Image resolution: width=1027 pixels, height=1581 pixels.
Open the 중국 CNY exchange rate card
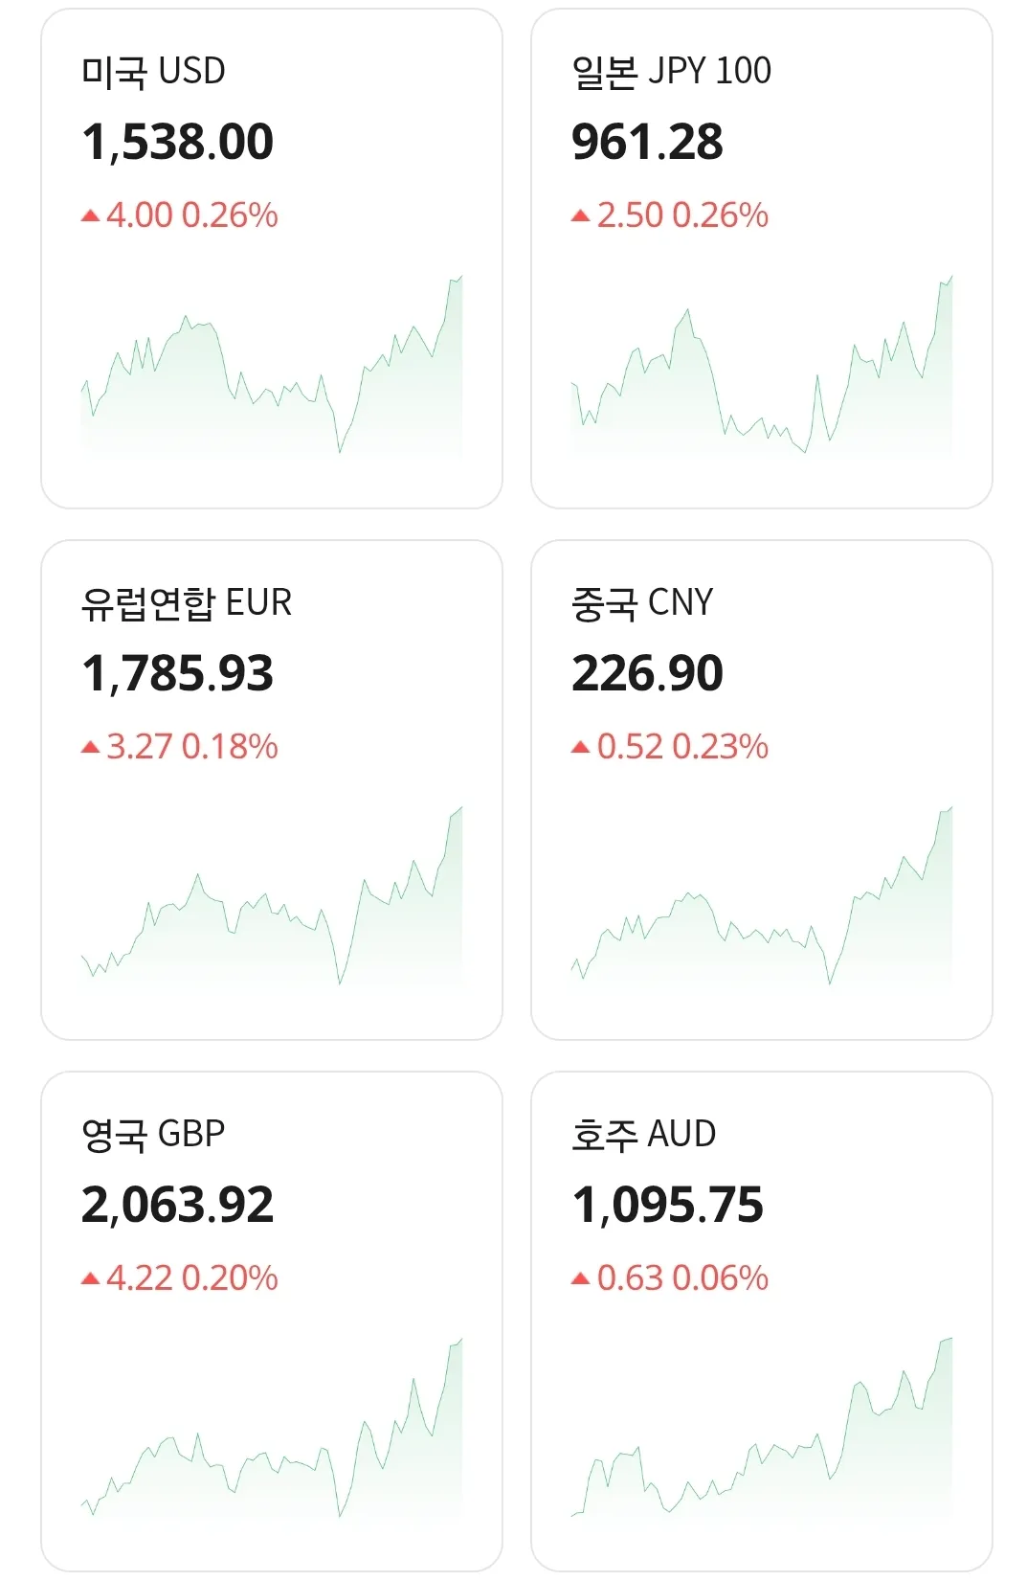coord(762,790)
